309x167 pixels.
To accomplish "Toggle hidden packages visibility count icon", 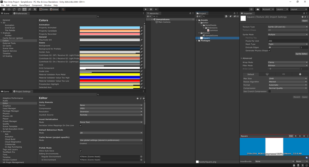I will 236,16.
